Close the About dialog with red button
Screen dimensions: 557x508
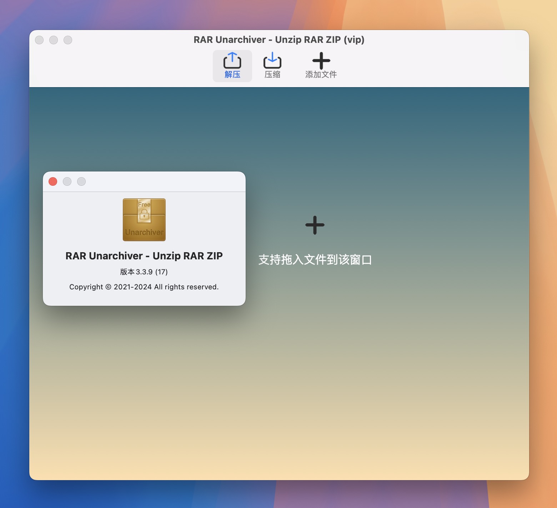(53, 181)
